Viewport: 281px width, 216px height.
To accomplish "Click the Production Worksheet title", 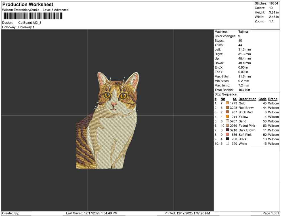I will coord(28,5).
